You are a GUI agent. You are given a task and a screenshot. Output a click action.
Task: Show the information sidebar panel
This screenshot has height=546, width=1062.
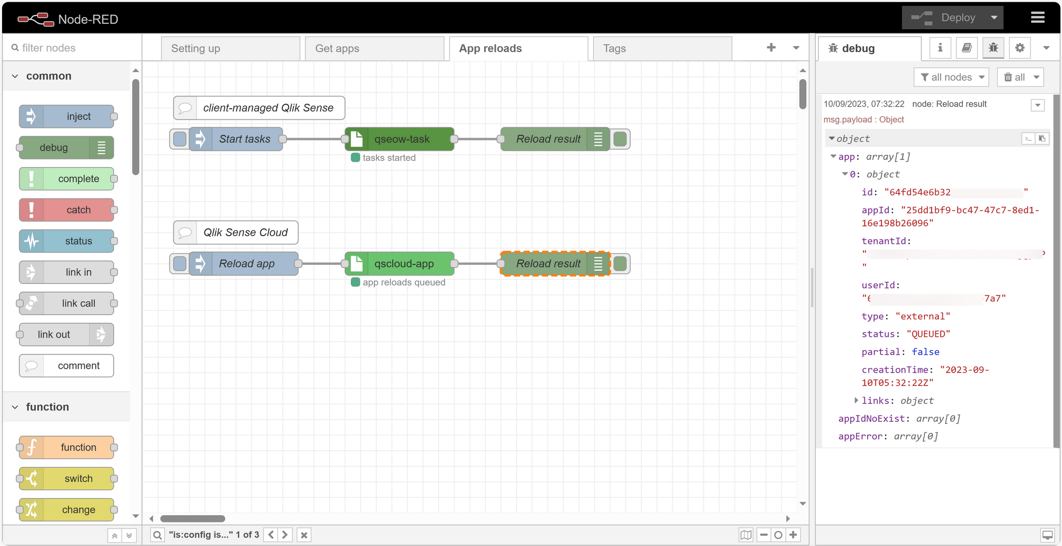(940, 48)
